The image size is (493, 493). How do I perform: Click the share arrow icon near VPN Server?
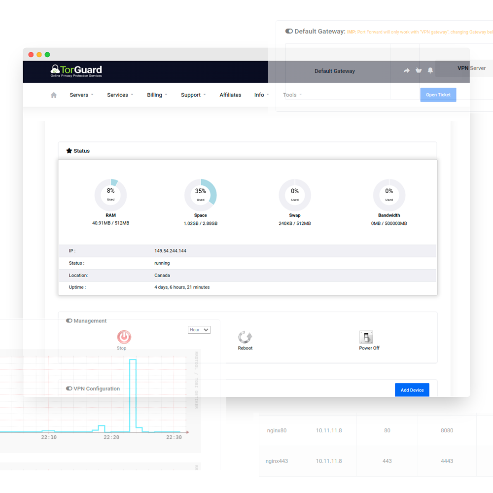click(x=406, y=70)
